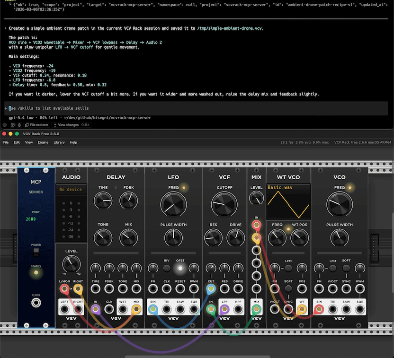Click the first red MIX IN jack
The width and height of the screenshot is (394, 358).
click(256, 225)
